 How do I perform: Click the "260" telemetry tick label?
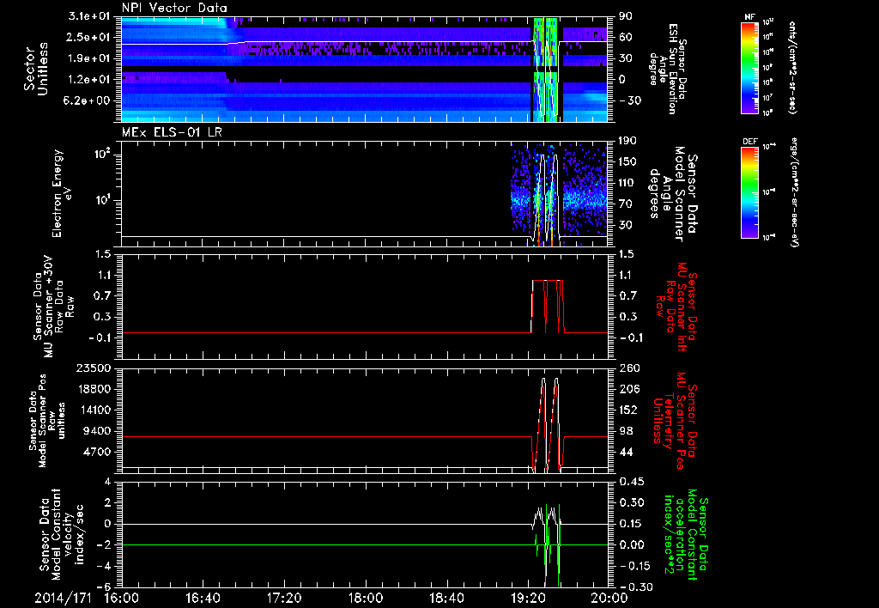pyautogui.click(x=627, y=368)
